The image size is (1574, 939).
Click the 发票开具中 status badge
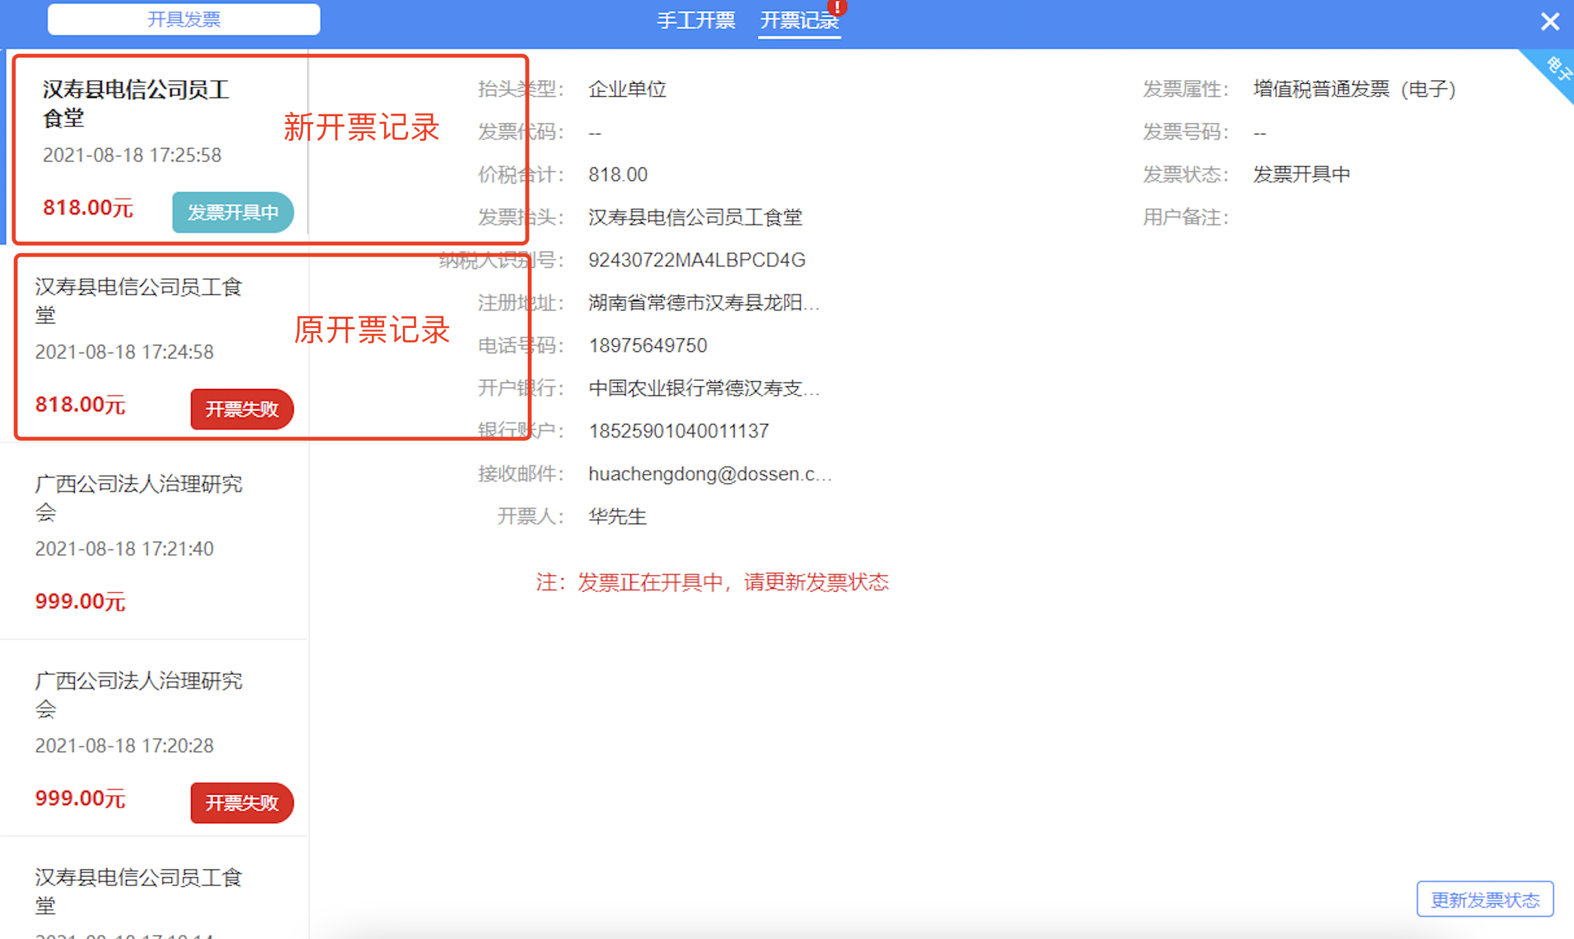pos(233,212)
